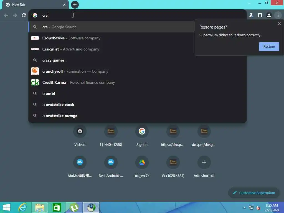Open the W (1025×584) shortcut
The width and height of the screenshot is (284, 213).
tap(173, 167)
